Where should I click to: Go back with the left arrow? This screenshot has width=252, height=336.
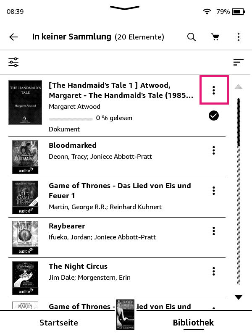point(13,37)
